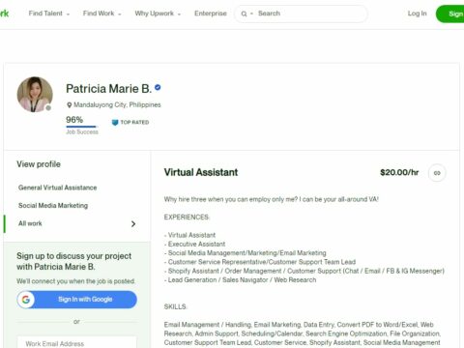Open the Why Upwork dropdown menu

pos(158,14)
